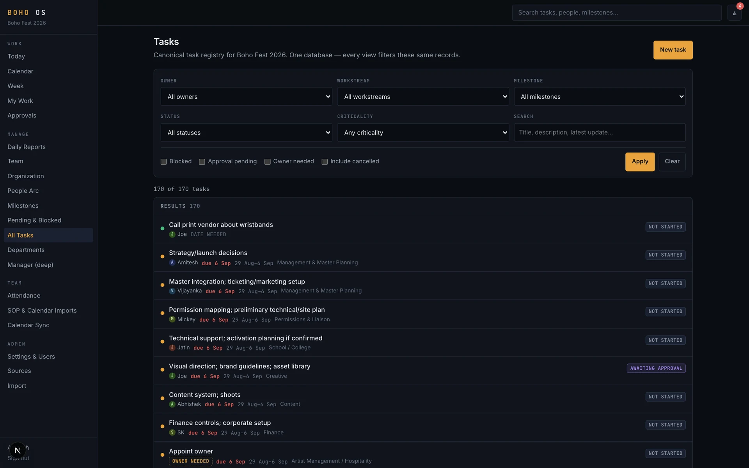The height and width of the screenshot is (468, 749).
Task: Open the All owners dropdown
Action: pyautogui.click(x=246, y=96)
